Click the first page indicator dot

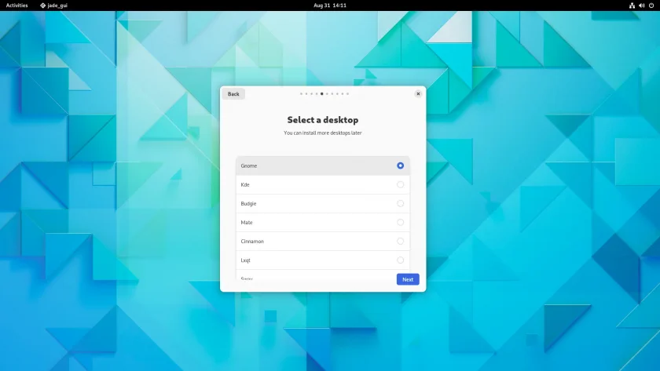point(301,93)
